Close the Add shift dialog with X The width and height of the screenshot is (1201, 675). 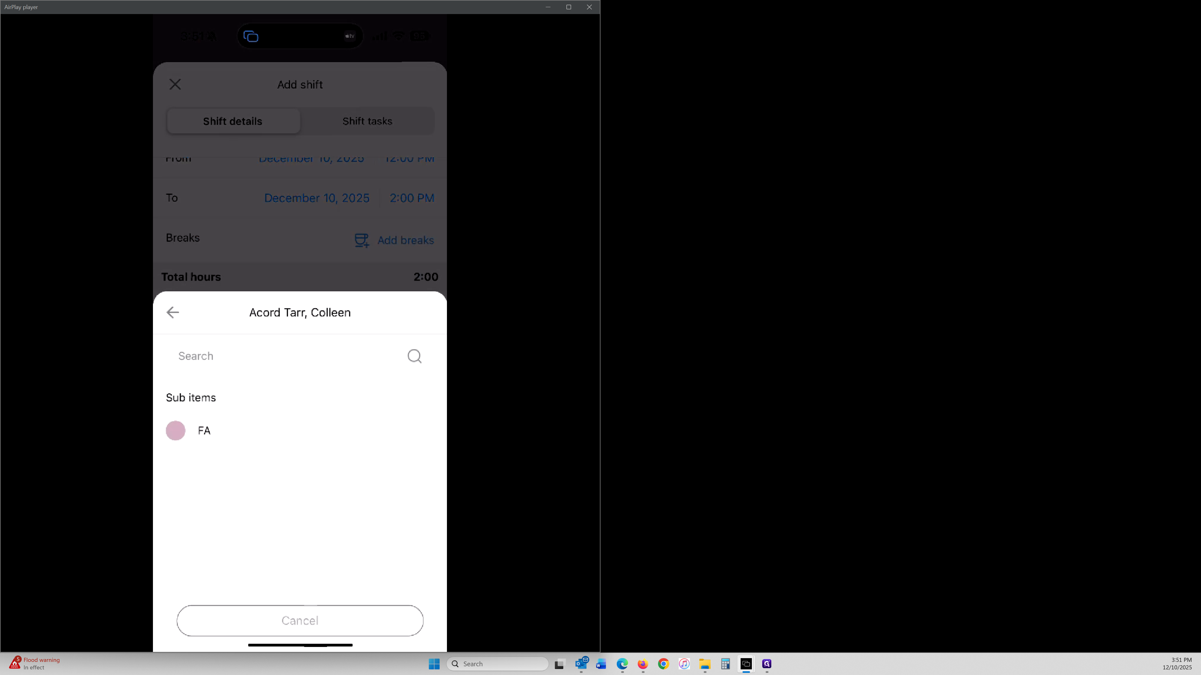175,84
